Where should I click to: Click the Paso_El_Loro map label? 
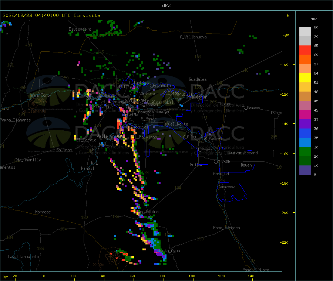[x=256, y=270]
